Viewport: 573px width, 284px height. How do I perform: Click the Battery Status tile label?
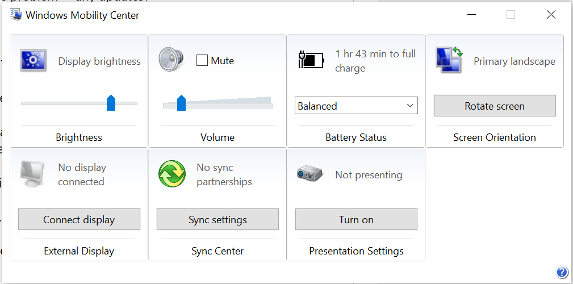tap(356, 137)
